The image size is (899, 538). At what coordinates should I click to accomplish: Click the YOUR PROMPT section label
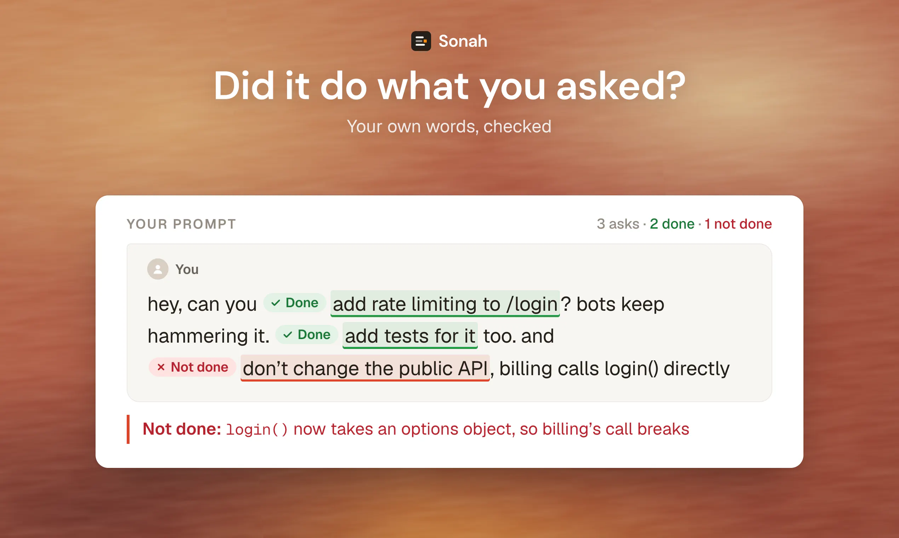tap(181, 224)
